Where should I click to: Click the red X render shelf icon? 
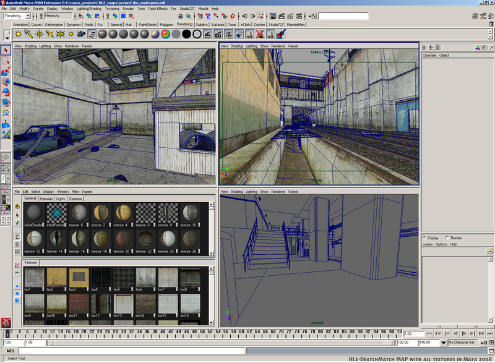pyautogui.click(x=260, y=34)
